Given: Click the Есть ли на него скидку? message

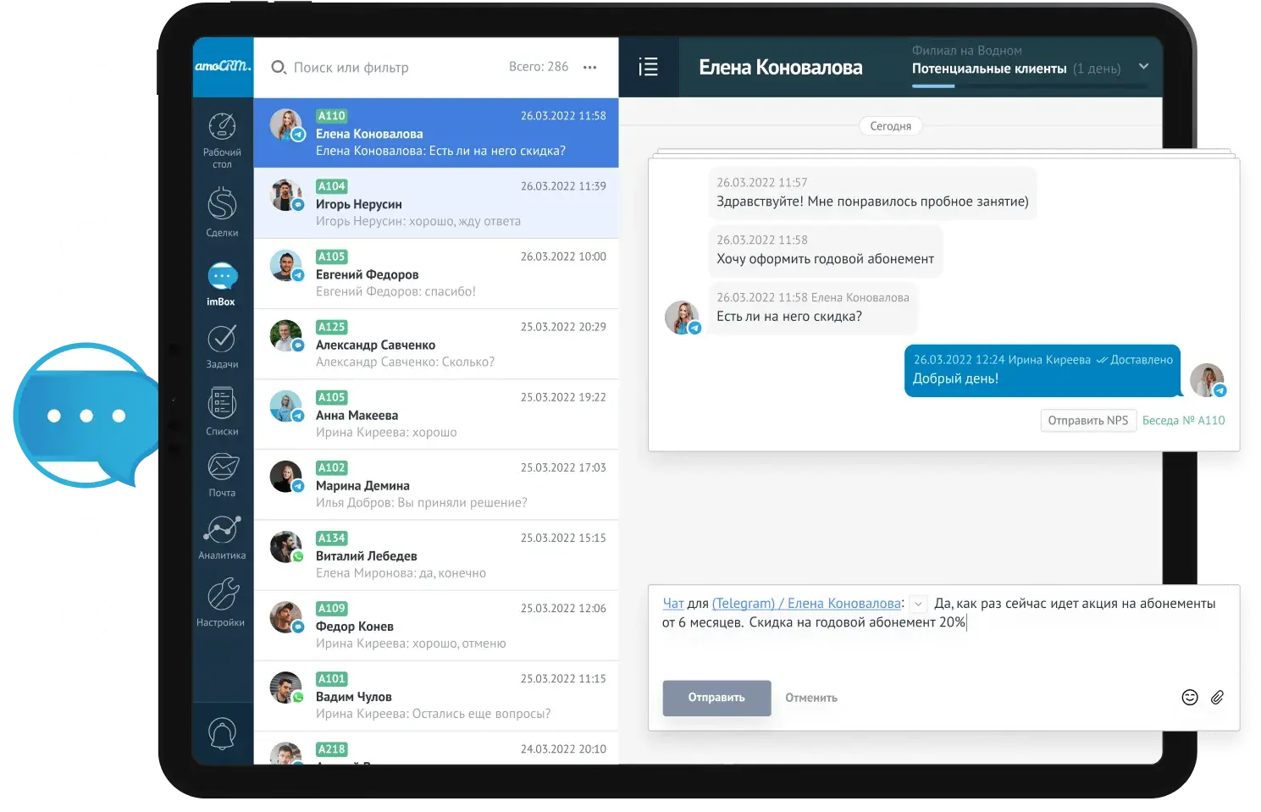Looking at the screenshot, I should [812, 307].
